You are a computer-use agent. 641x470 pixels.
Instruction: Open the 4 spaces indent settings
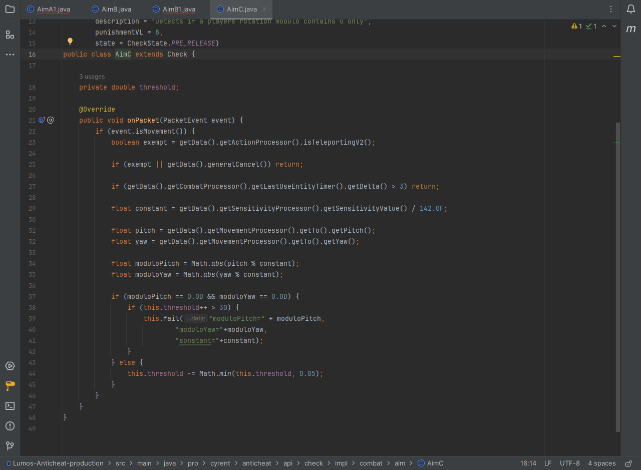[x=602, y=463]
